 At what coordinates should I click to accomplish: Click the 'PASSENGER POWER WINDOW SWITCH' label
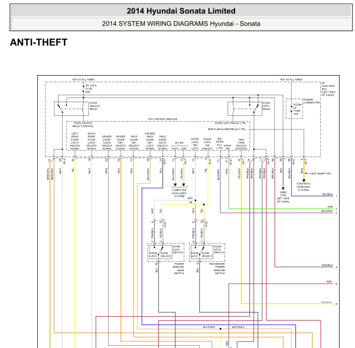[x=217, y=268]
